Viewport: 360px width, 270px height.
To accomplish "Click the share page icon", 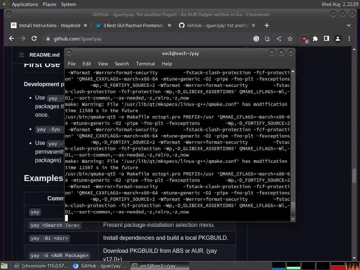I will (279, 39).
